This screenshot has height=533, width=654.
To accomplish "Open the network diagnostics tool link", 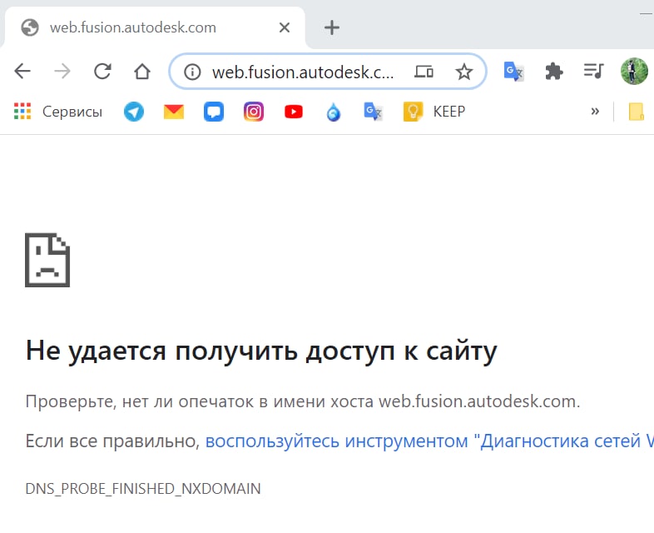I will [x=429, y=441].
